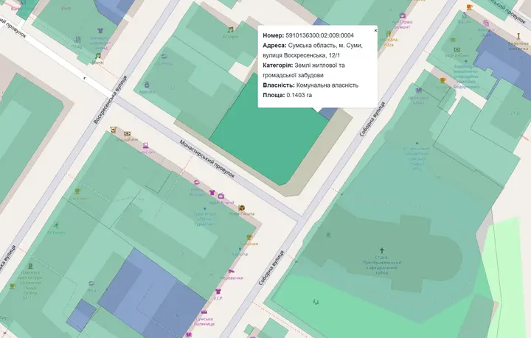Click the fitness runner icon
This screenshot has height=338, width=531.
pyautogui.click(x=56, y=225)
